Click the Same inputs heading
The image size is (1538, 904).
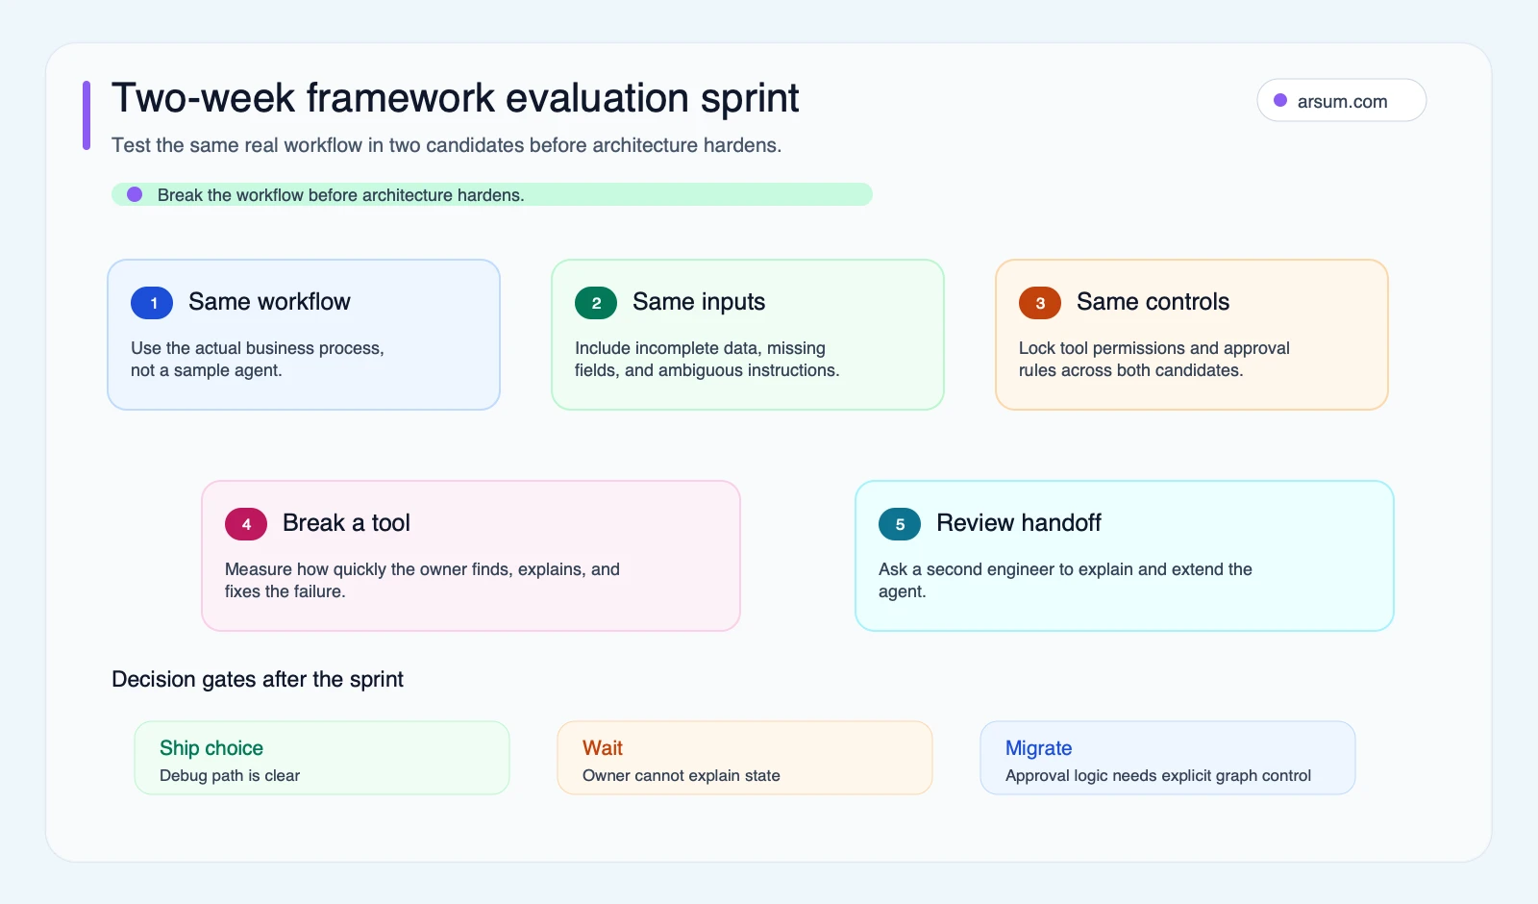699,302
